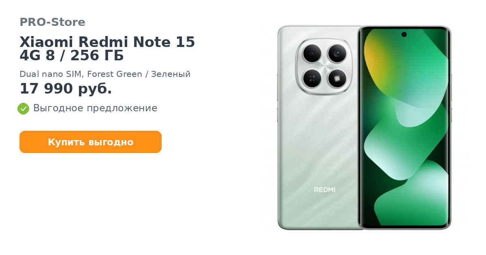Viewport: 486px width, 255px height.
Task: Click the LED flash in camera module
Action: pyautogui.click(x=337, y=78)
